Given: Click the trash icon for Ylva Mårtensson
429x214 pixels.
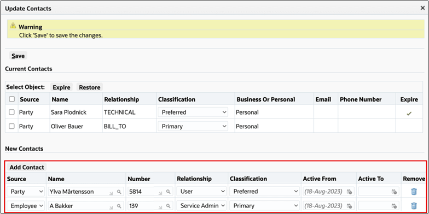Looking at the screenshot, I should (414, 192).
